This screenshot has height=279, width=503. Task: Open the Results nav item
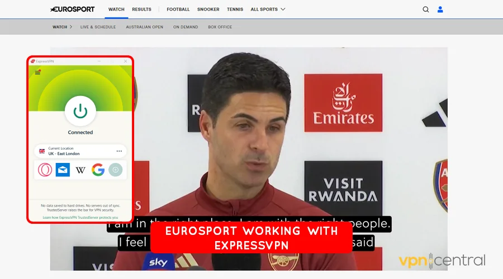tap(141, 9)
